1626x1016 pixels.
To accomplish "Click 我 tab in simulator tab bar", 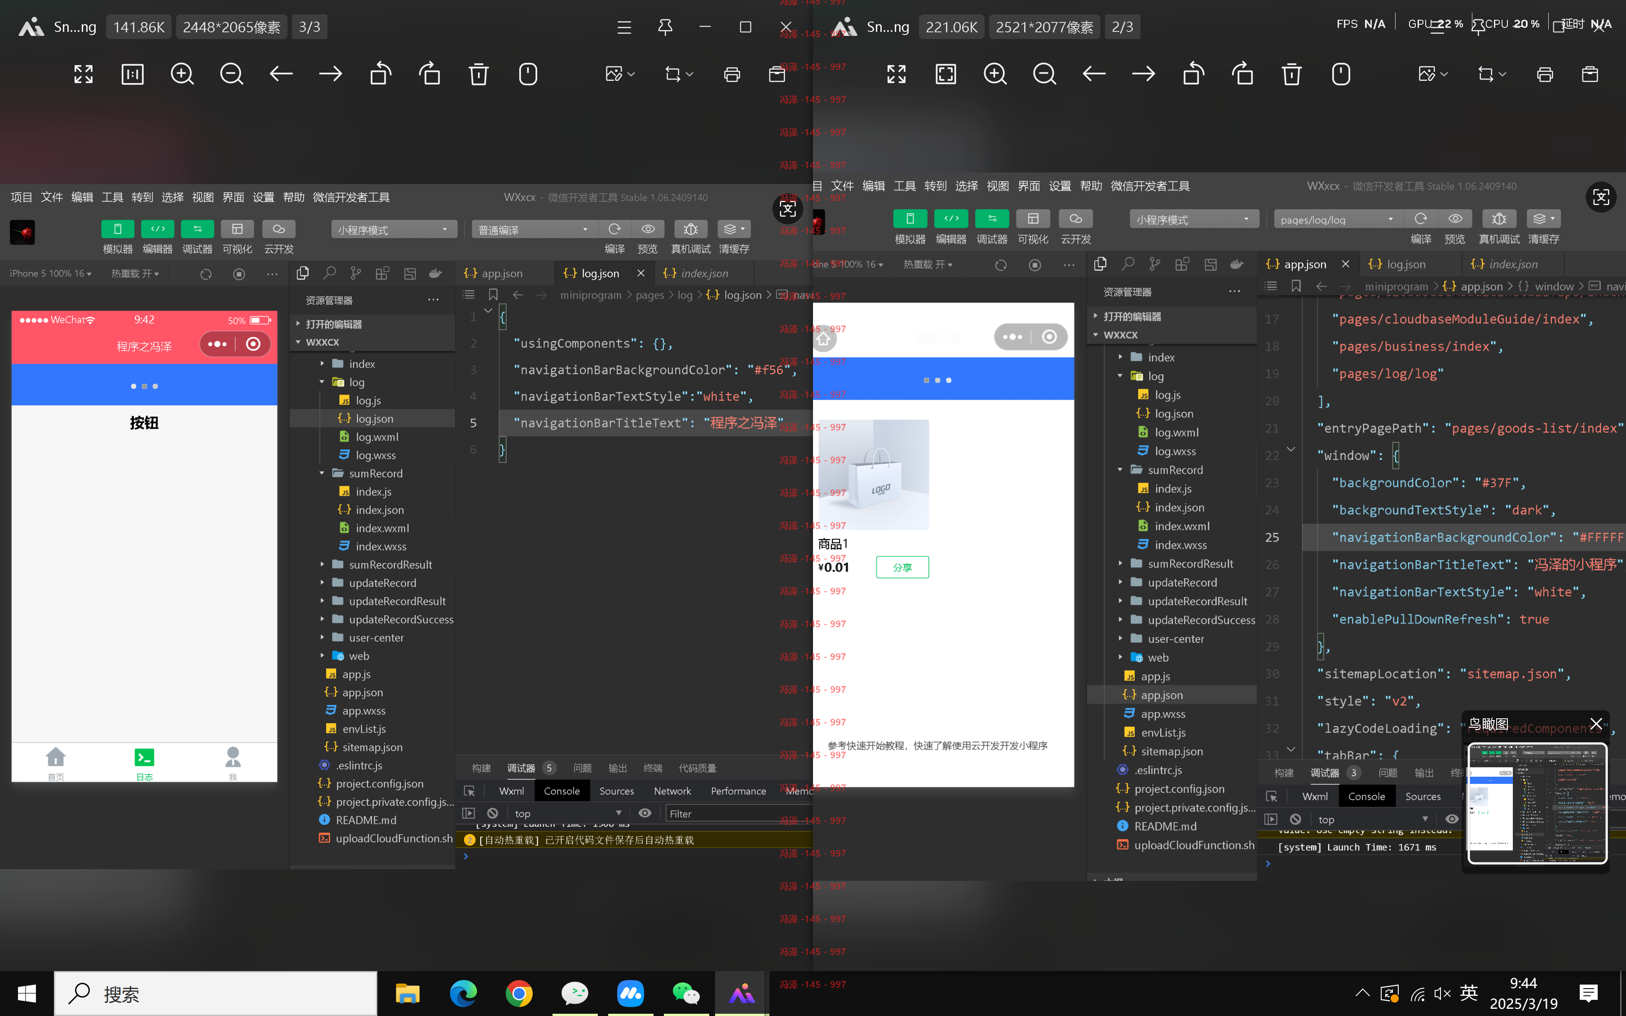I will pyautogui.click(x=233, y=764).
